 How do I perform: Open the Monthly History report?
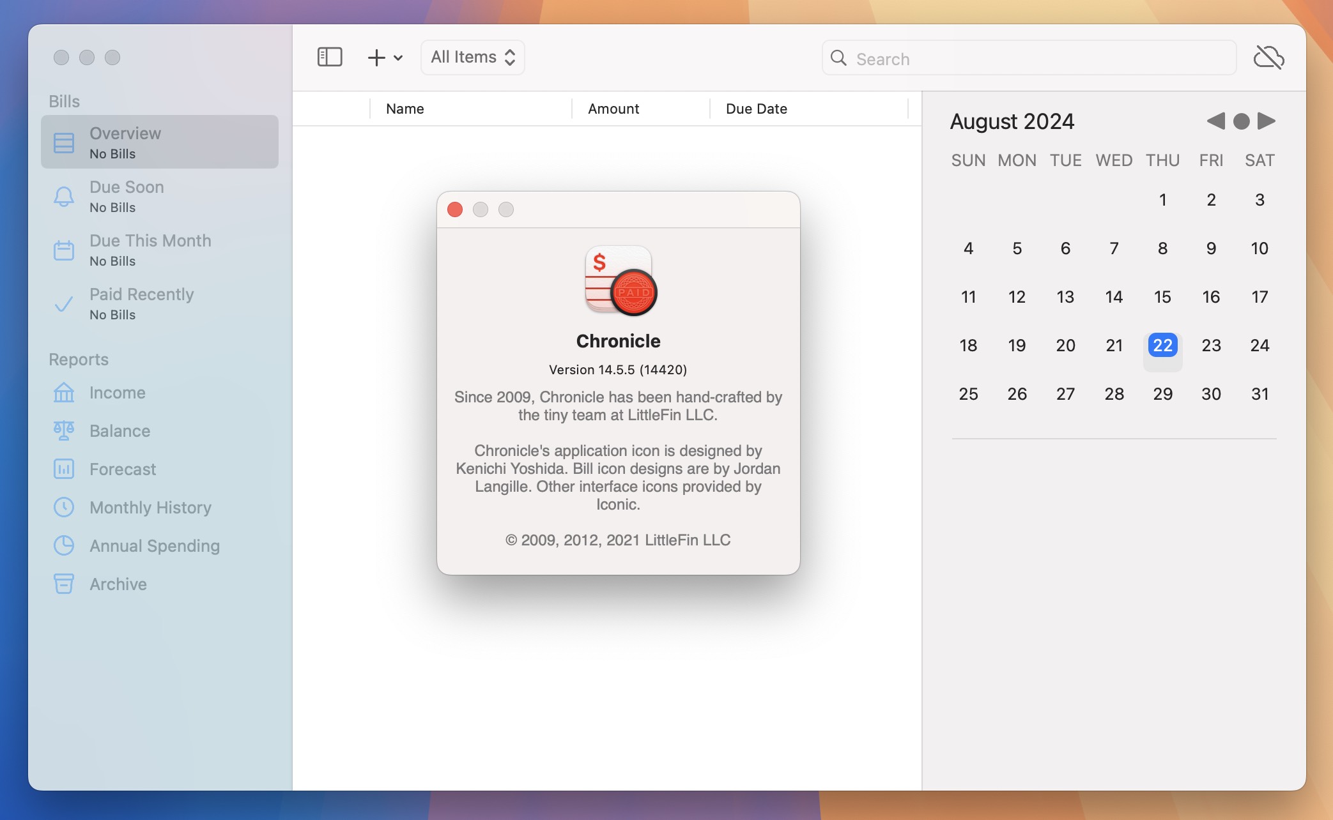(x=160, y=508)
